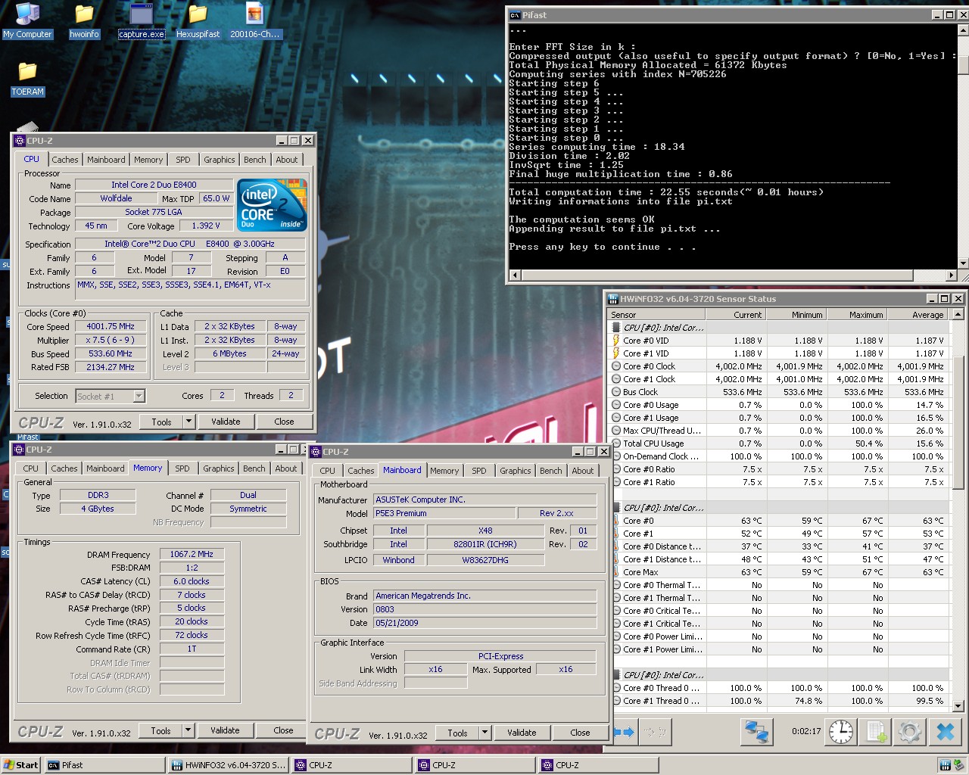Click HWiNFO icon in system tray
The image size is (969, 775).
945,765
